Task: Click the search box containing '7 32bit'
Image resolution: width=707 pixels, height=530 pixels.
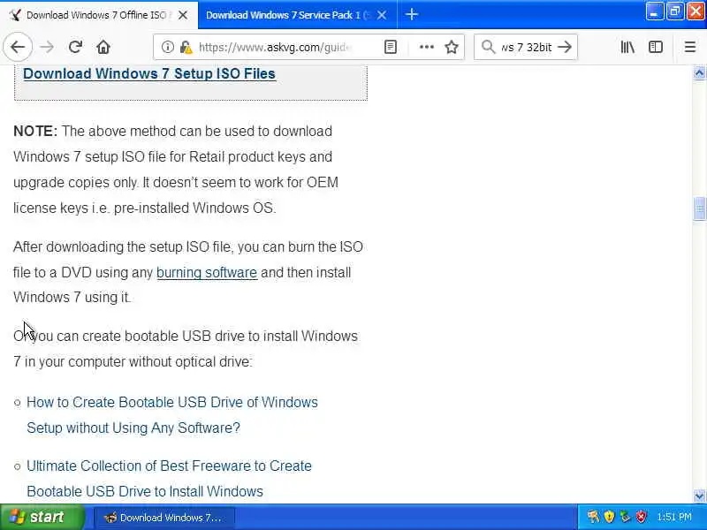Action: click(525, 47)
